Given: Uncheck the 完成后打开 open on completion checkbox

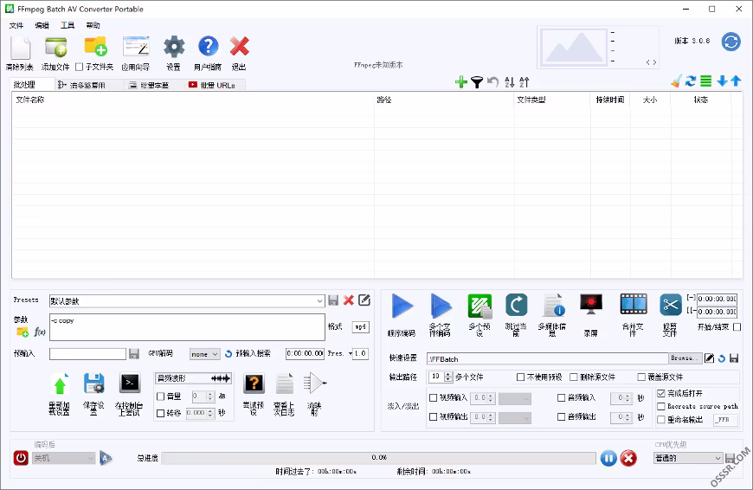Looking at the screenshot, I should coord(661,393).
